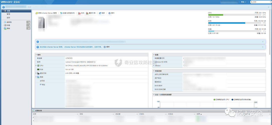The width and height of the screenshot is (272, 125).
Task: Collapse the 系统信息 panel header
Action: pyautogui.click(x=154, y=71)
